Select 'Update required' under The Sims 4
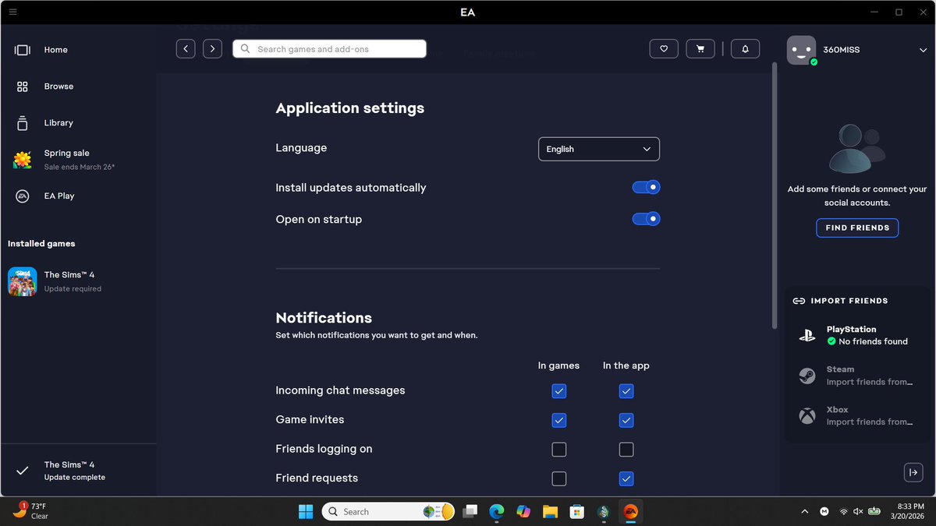 click(x=73, y=289)
